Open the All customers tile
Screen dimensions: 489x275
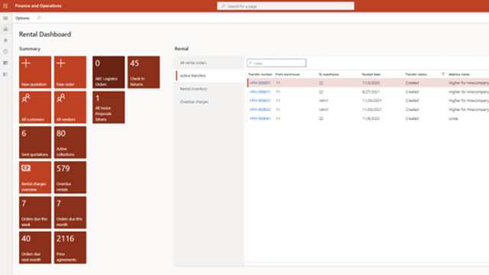click(x=35, y=107)
